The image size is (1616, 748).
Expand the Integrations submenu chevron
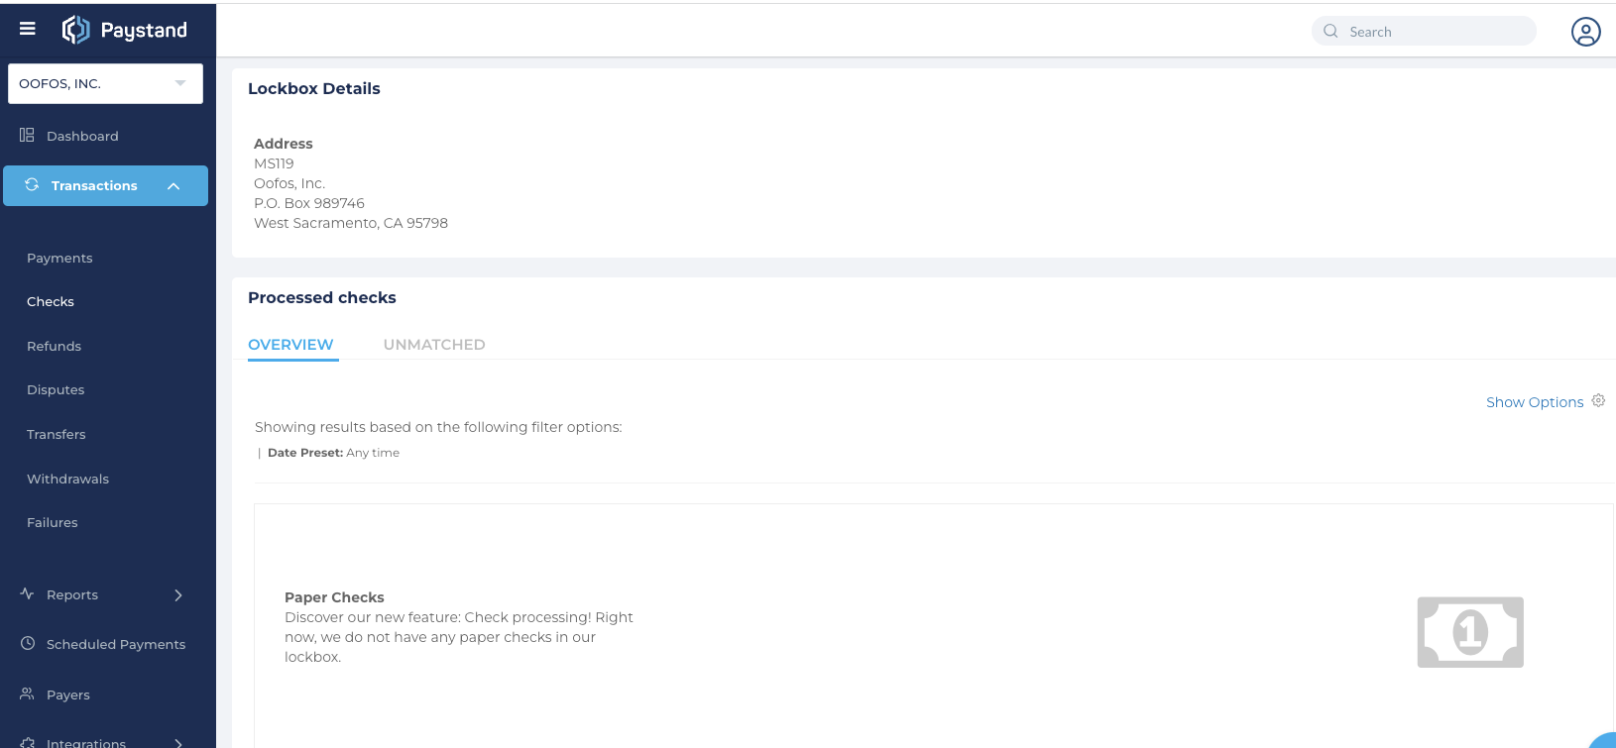[x=178, y=742]
